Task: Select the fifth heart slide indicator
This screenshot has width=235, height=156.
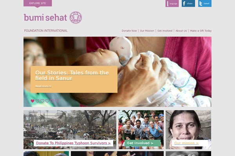Action: 52,101
